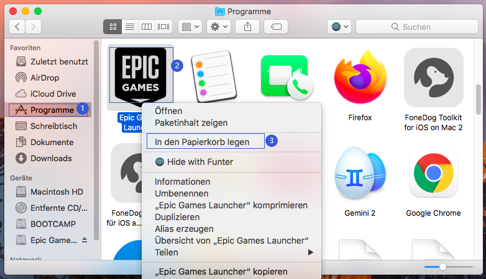This screenshot has width=486, height=279.
Task: Click the Gemini 2 label text
Action: 360,213
